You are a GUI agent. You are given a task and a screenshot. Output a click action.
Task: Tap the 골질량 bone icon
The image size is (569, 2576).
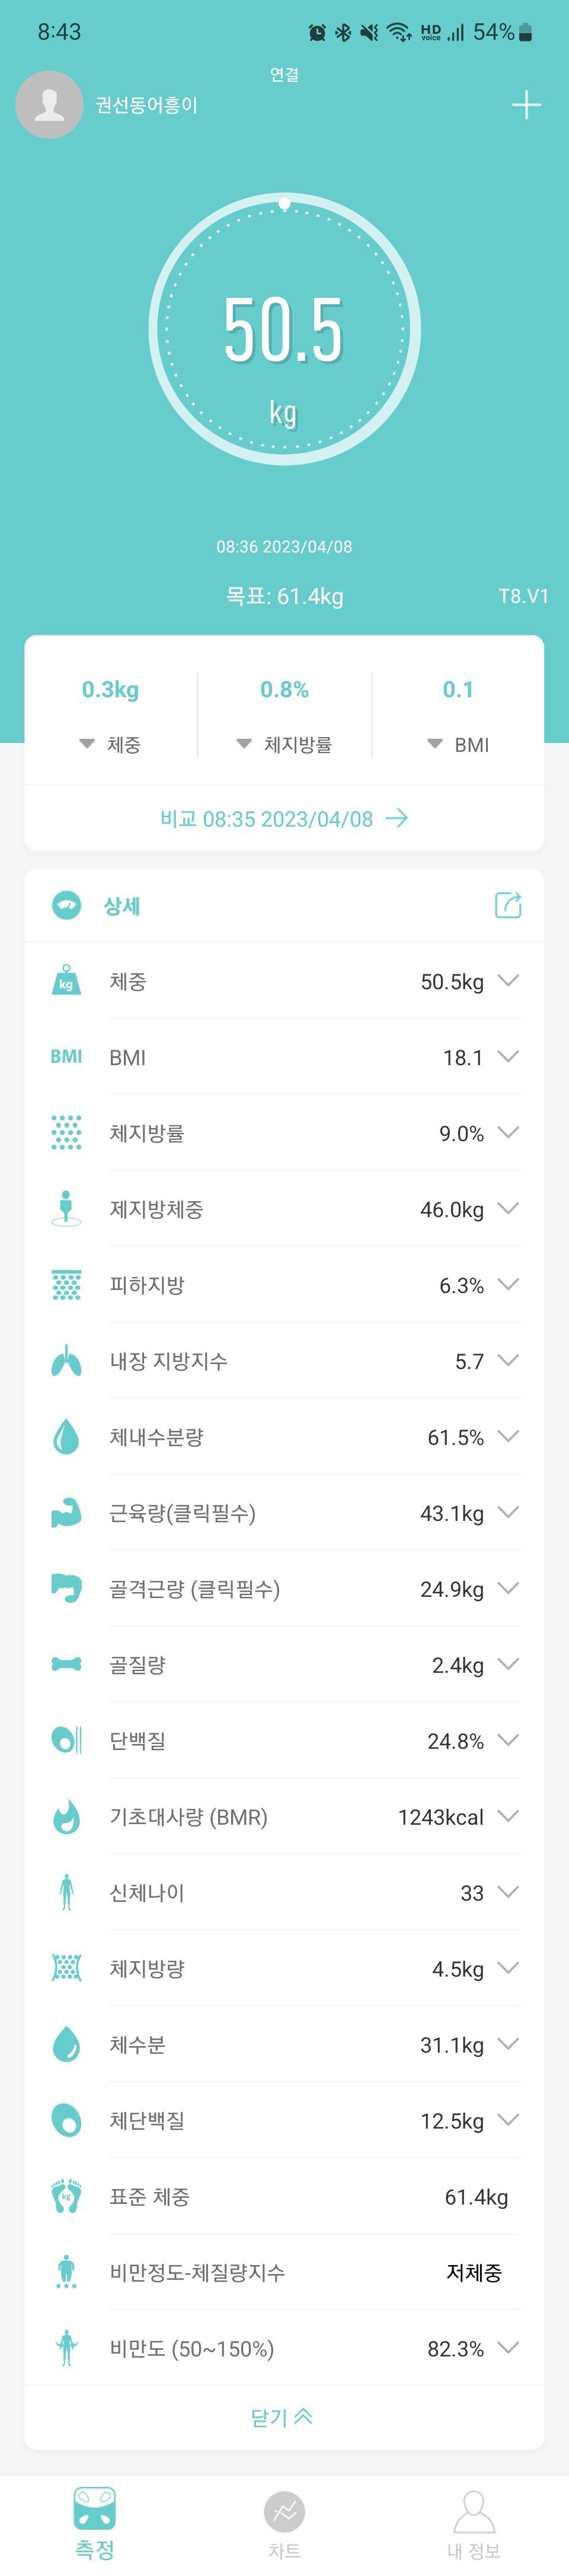coord(66,1664)
